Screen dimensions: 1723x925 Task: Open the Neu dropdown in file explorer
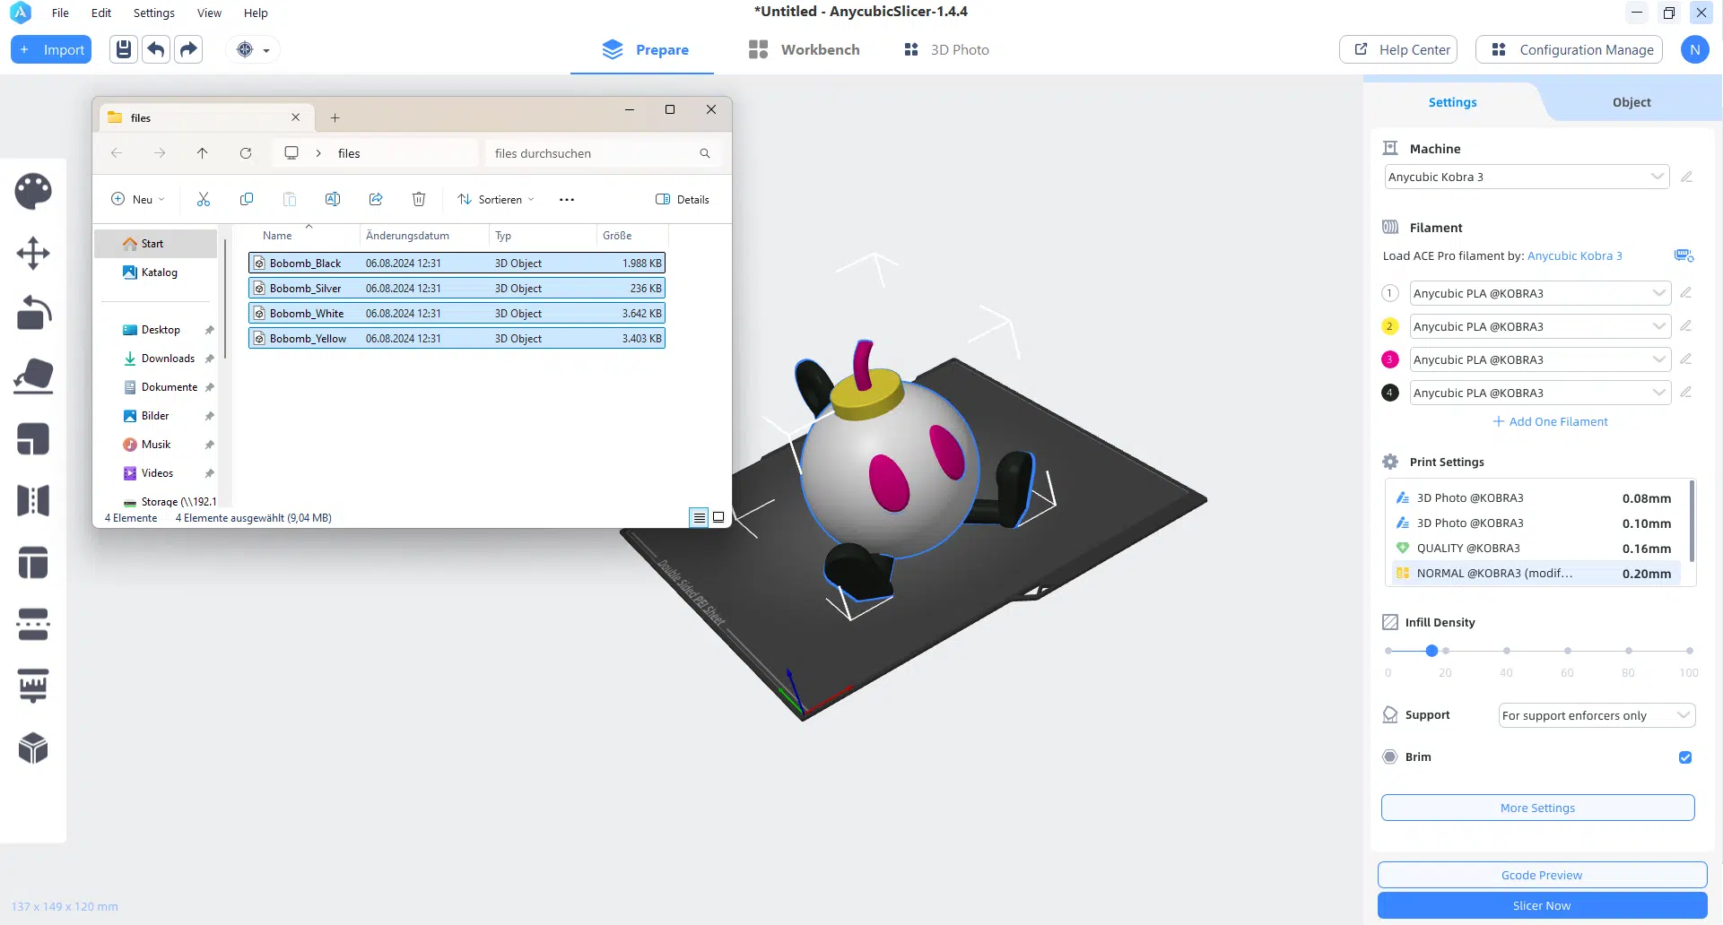pyautogui.click(x=137, y=199)
